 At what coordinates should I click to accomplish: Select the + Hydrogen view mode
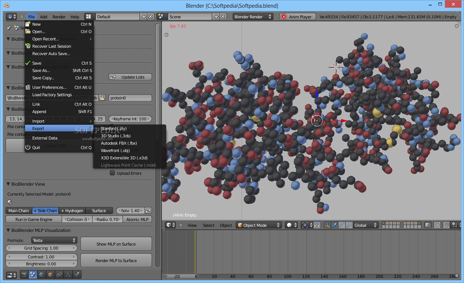click(x=72, y=211)
